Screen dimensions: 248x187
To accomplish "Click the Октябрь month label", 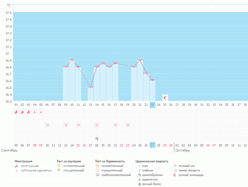I will click(183, 151).
